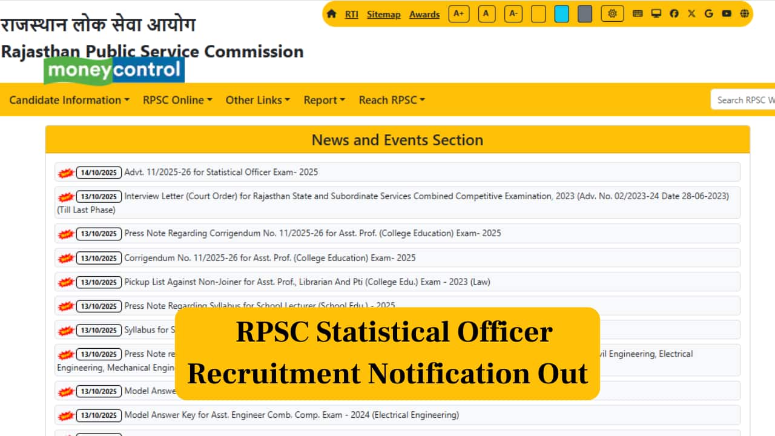Click new-flash icon beside Electrical Engineering answer key
The image size is (775, 436).
[65, 415]
